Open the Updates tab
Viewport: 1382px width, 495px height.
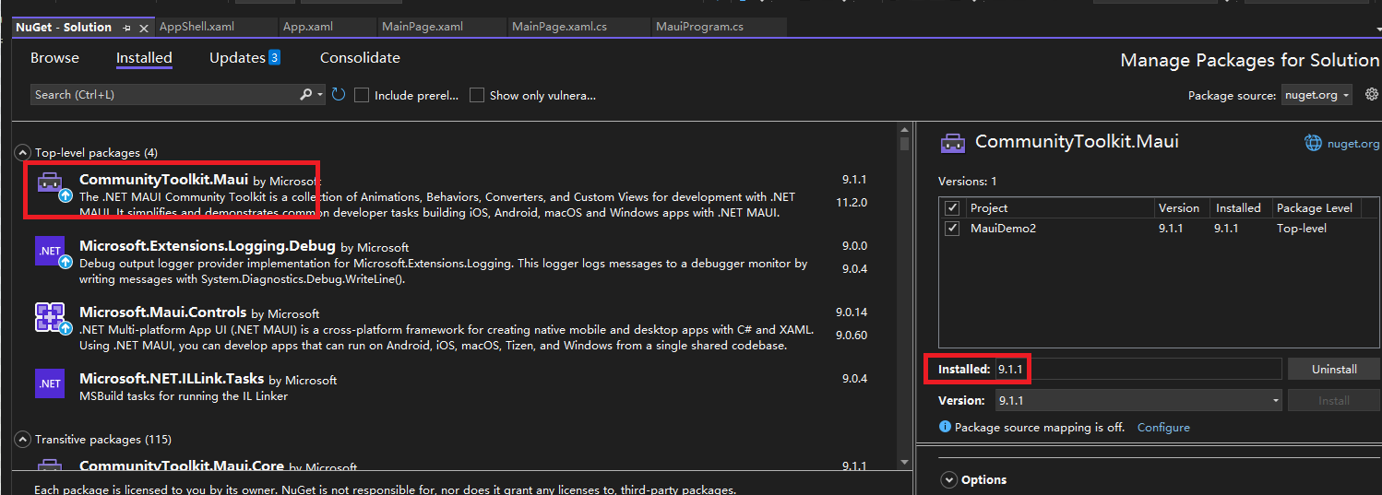click(x=237, y=58)
